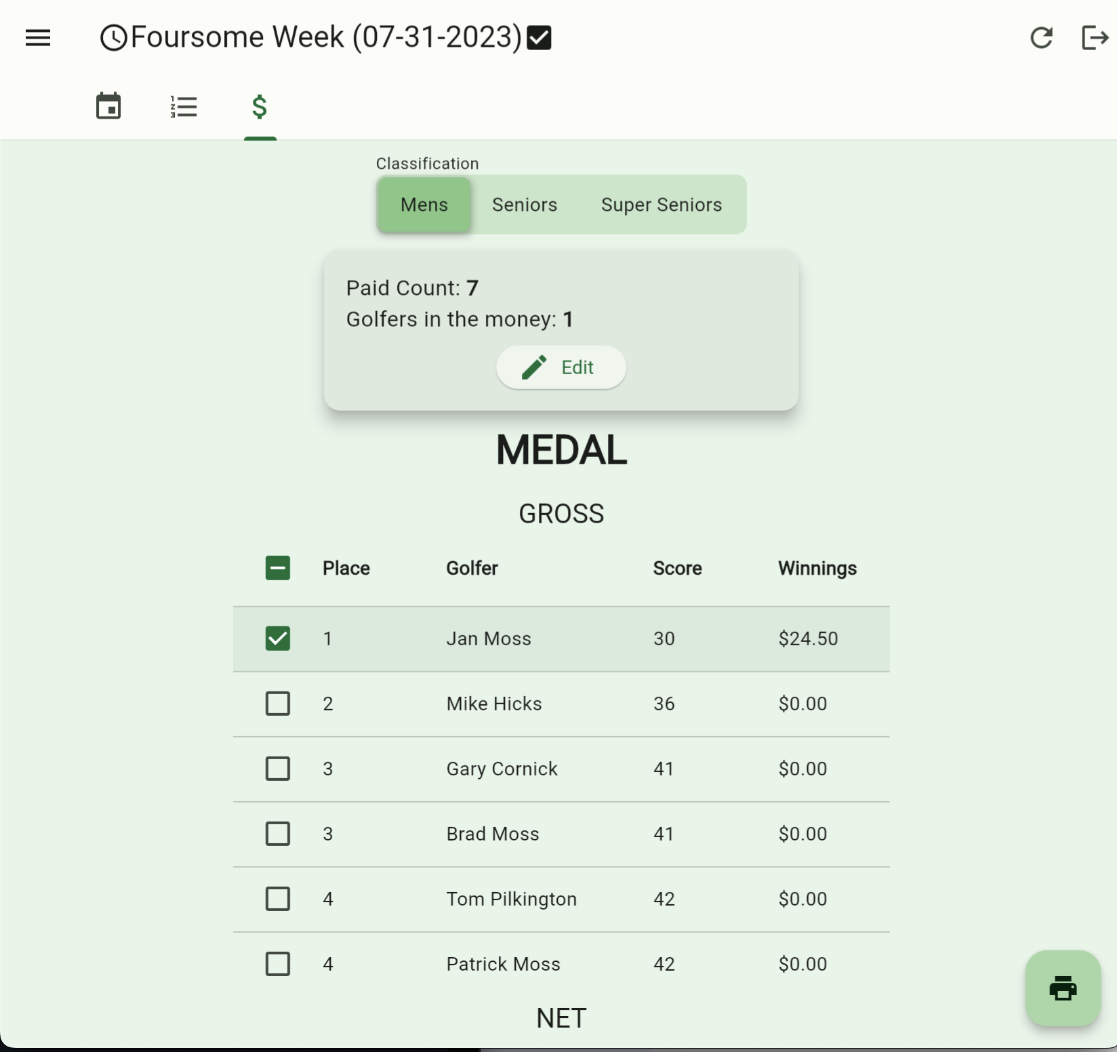1117x1052 pixels.
Task: Select the Mens classification
Action: (x=424, y=205)
